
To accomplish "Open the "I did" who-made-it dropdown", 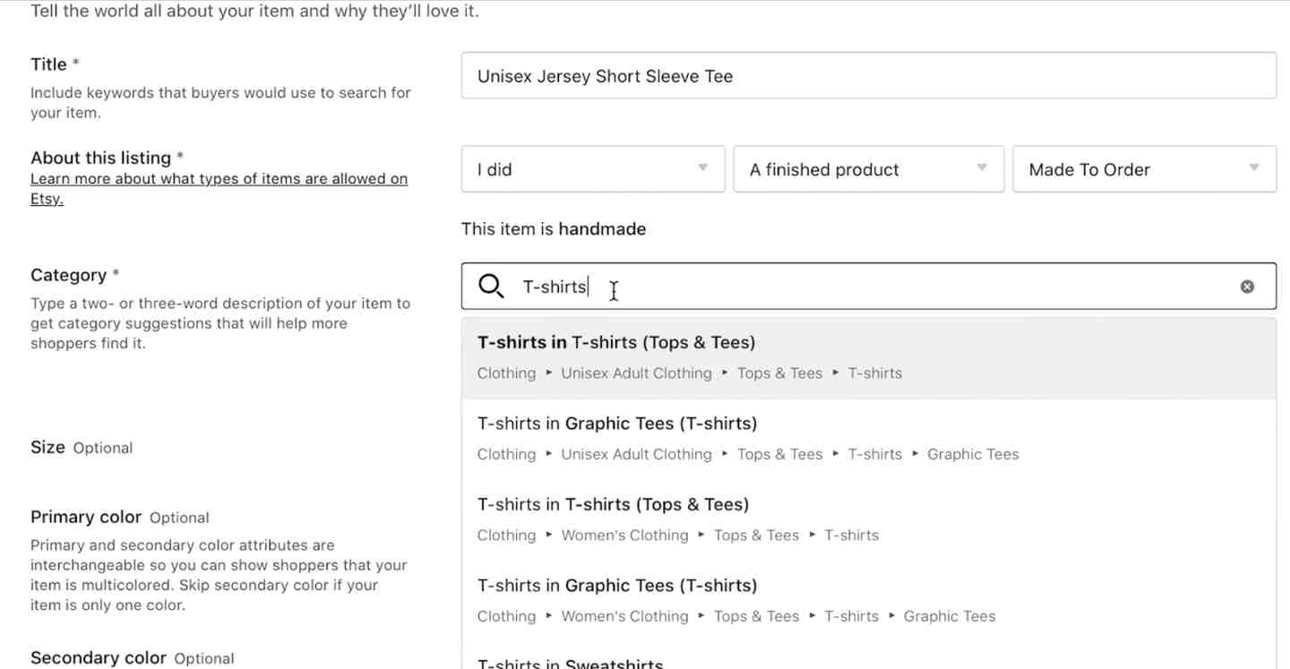I will (593, 169).
